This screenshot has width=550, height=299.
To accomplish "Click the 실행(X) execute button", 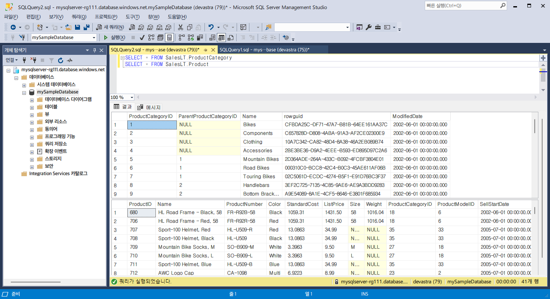I will click(x=114, y=38).
